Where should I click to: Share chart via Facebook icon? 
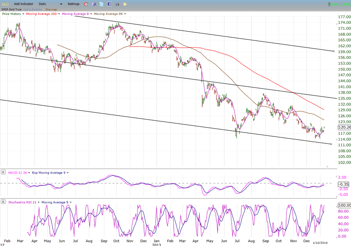[x=109, y=4]
